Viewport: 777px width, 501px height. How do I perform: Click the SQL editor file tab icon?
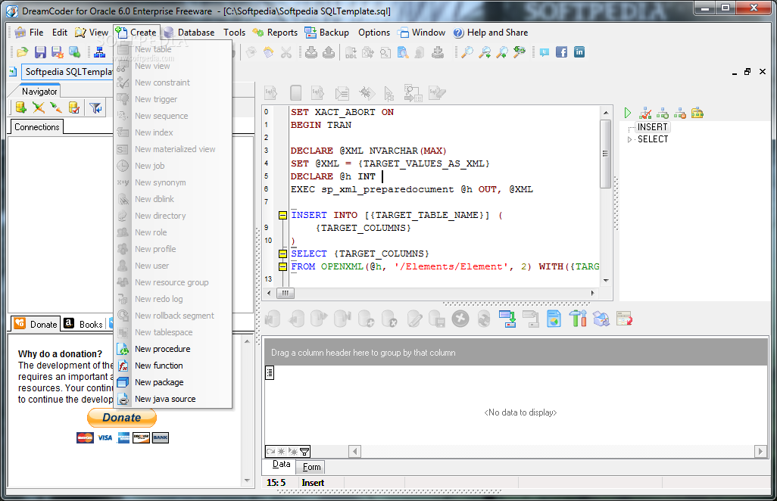pos(13,72)
